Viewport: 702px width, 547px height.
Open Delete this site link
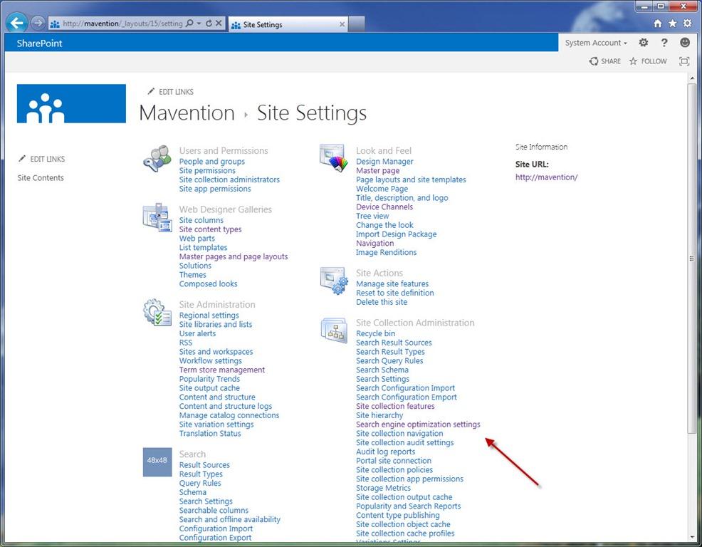tap(382, 302)
